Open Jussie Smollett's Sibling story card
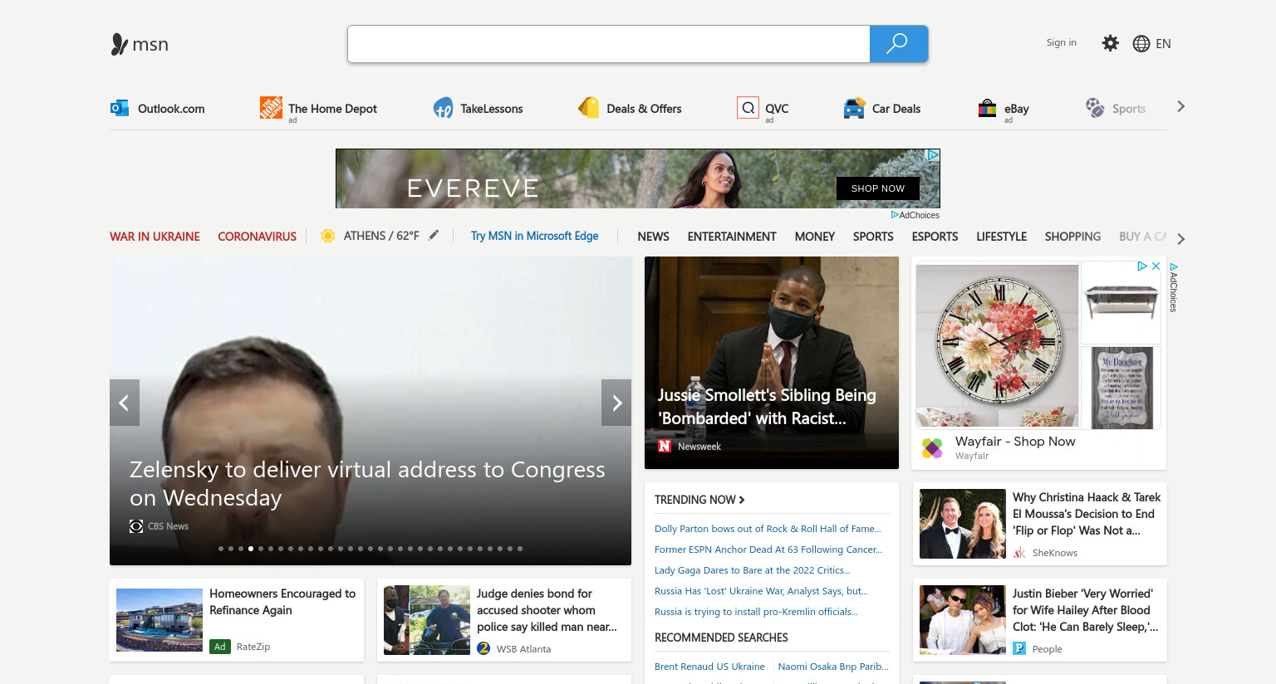The image size is (1276, 684). 772,363
